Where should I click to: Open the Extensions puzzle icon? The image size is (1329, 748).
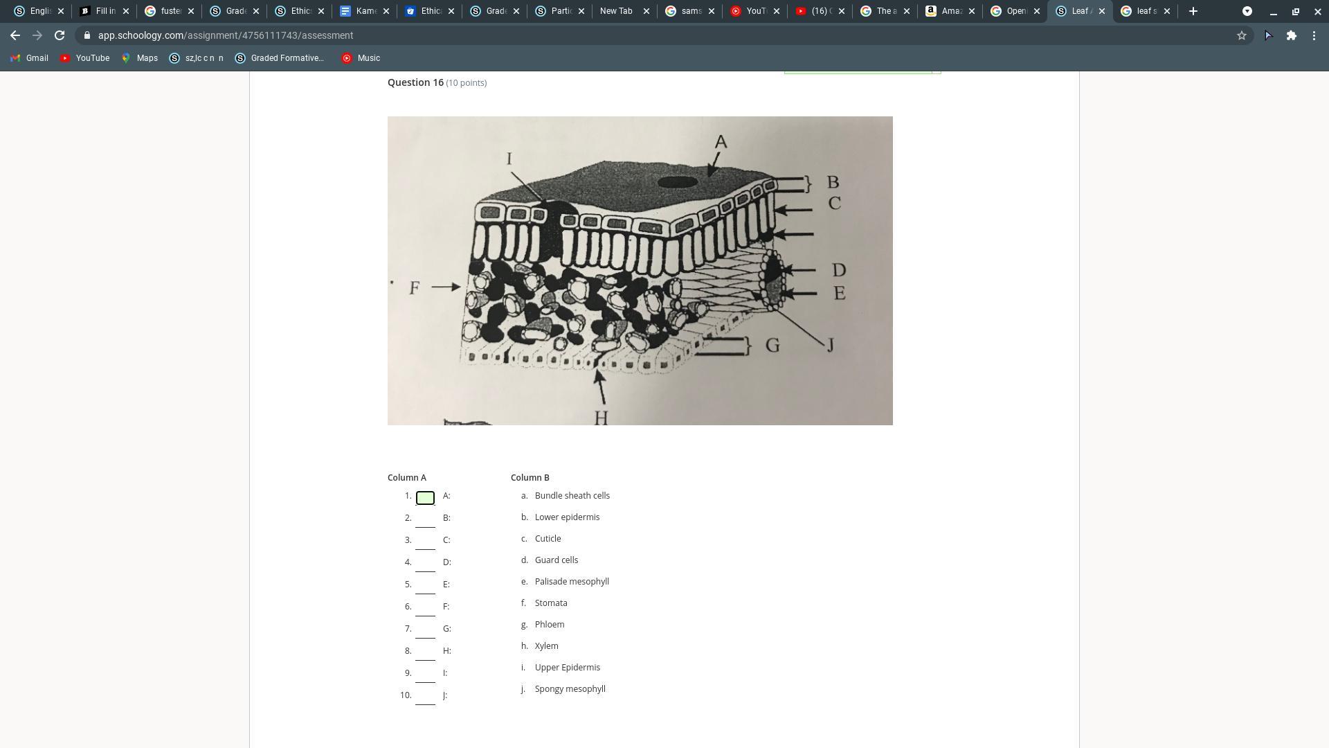(x=1292, y=35)
